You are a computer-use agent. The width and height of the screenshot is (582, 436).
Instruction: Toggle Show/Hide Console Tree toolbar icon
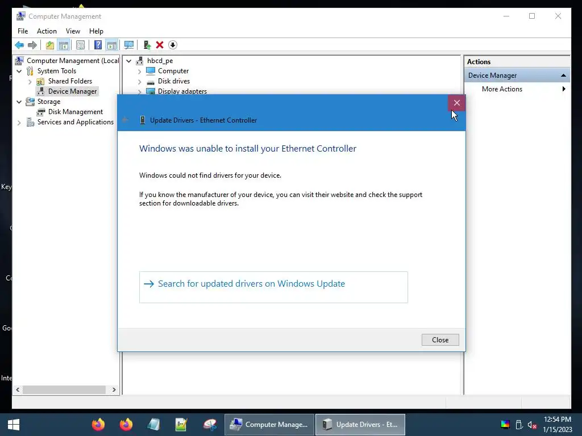[x=64, y=45]
